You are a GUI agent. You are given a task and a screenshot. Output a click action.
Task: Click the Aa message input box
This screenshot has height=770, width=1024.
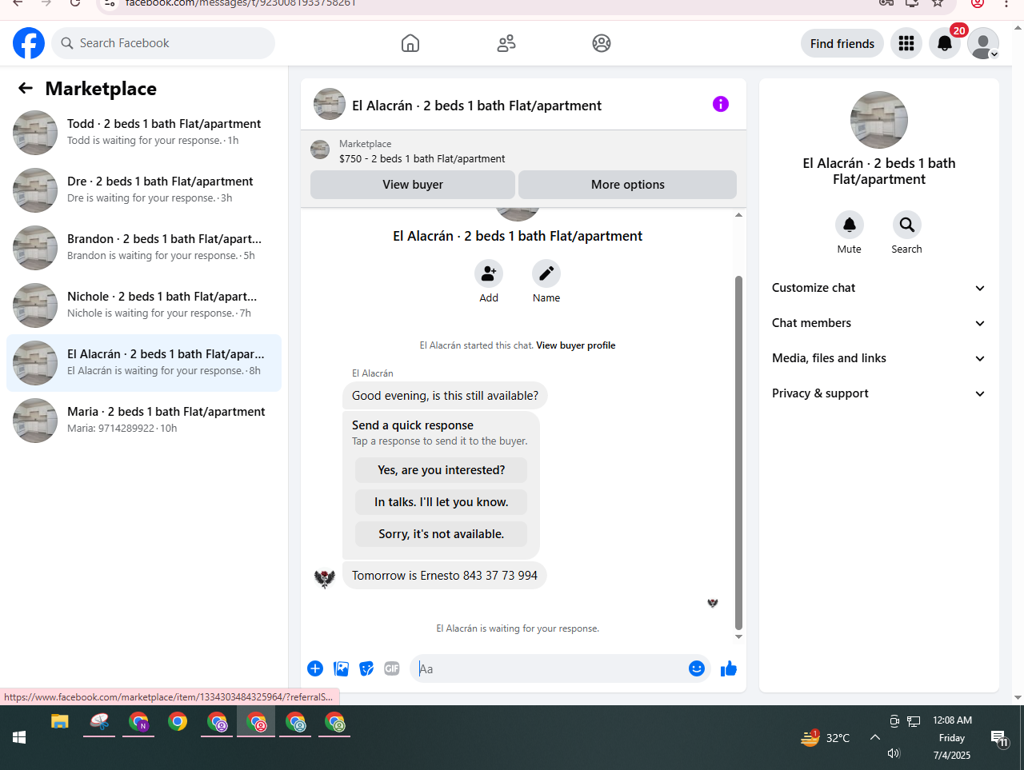(550, 668)
